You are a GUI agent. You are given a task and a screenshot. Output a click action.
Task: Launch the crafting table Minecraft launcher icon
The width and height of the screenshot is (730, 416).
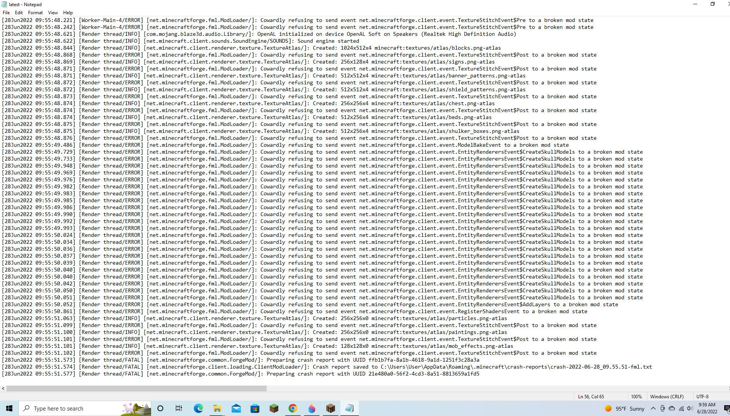(x=331, y=408)
